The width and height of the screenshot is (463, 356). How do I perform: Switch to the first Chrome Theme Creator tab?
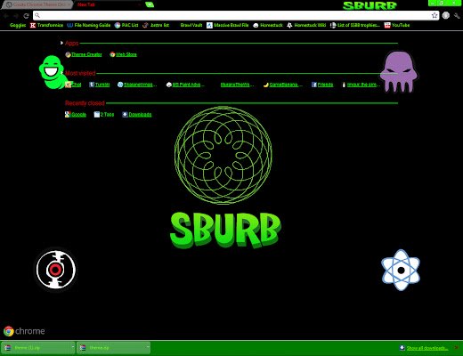click(37, 4)
